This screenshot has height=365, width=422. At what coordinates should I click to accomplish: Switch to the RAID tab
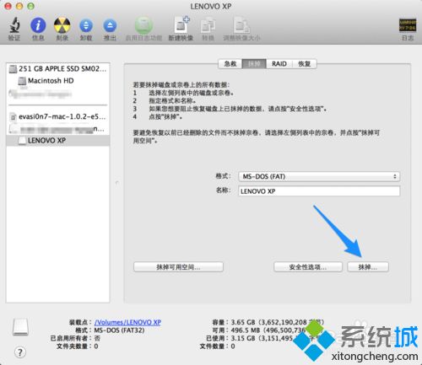click(279, 64)
